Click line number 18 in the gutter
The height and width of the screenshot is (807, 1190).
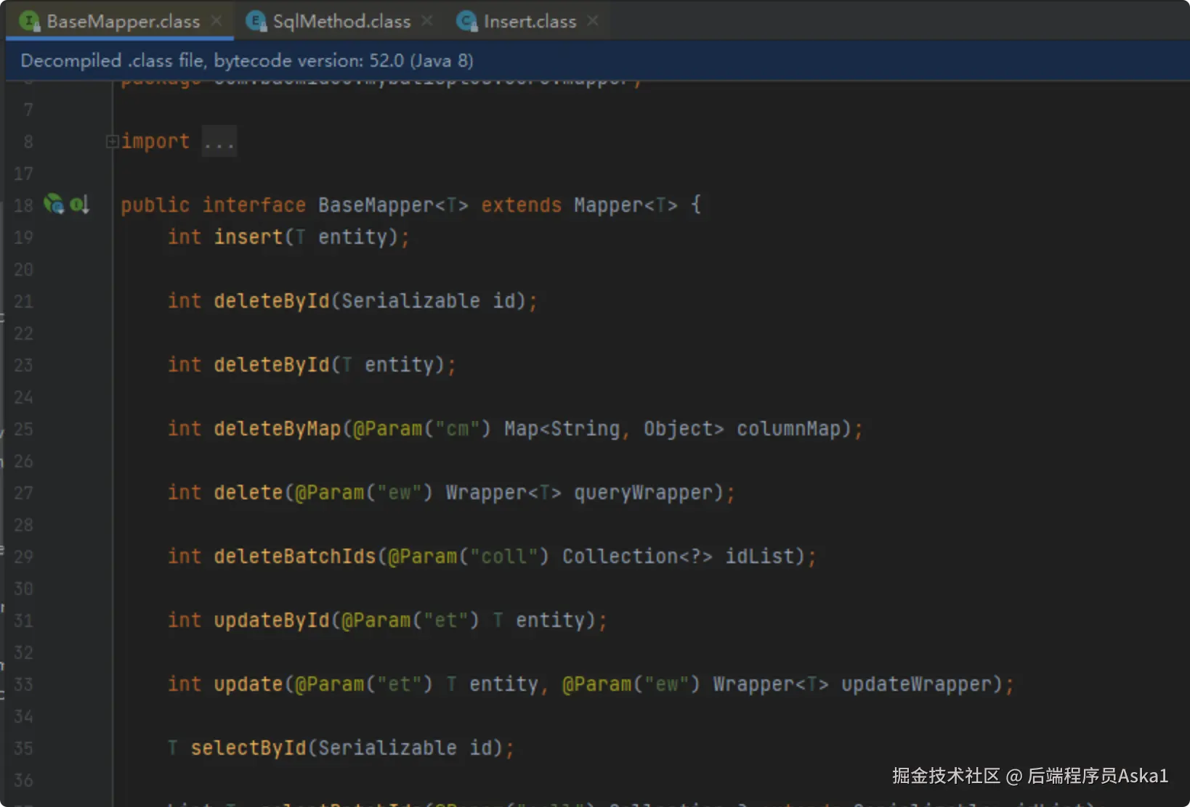[24, 205]
